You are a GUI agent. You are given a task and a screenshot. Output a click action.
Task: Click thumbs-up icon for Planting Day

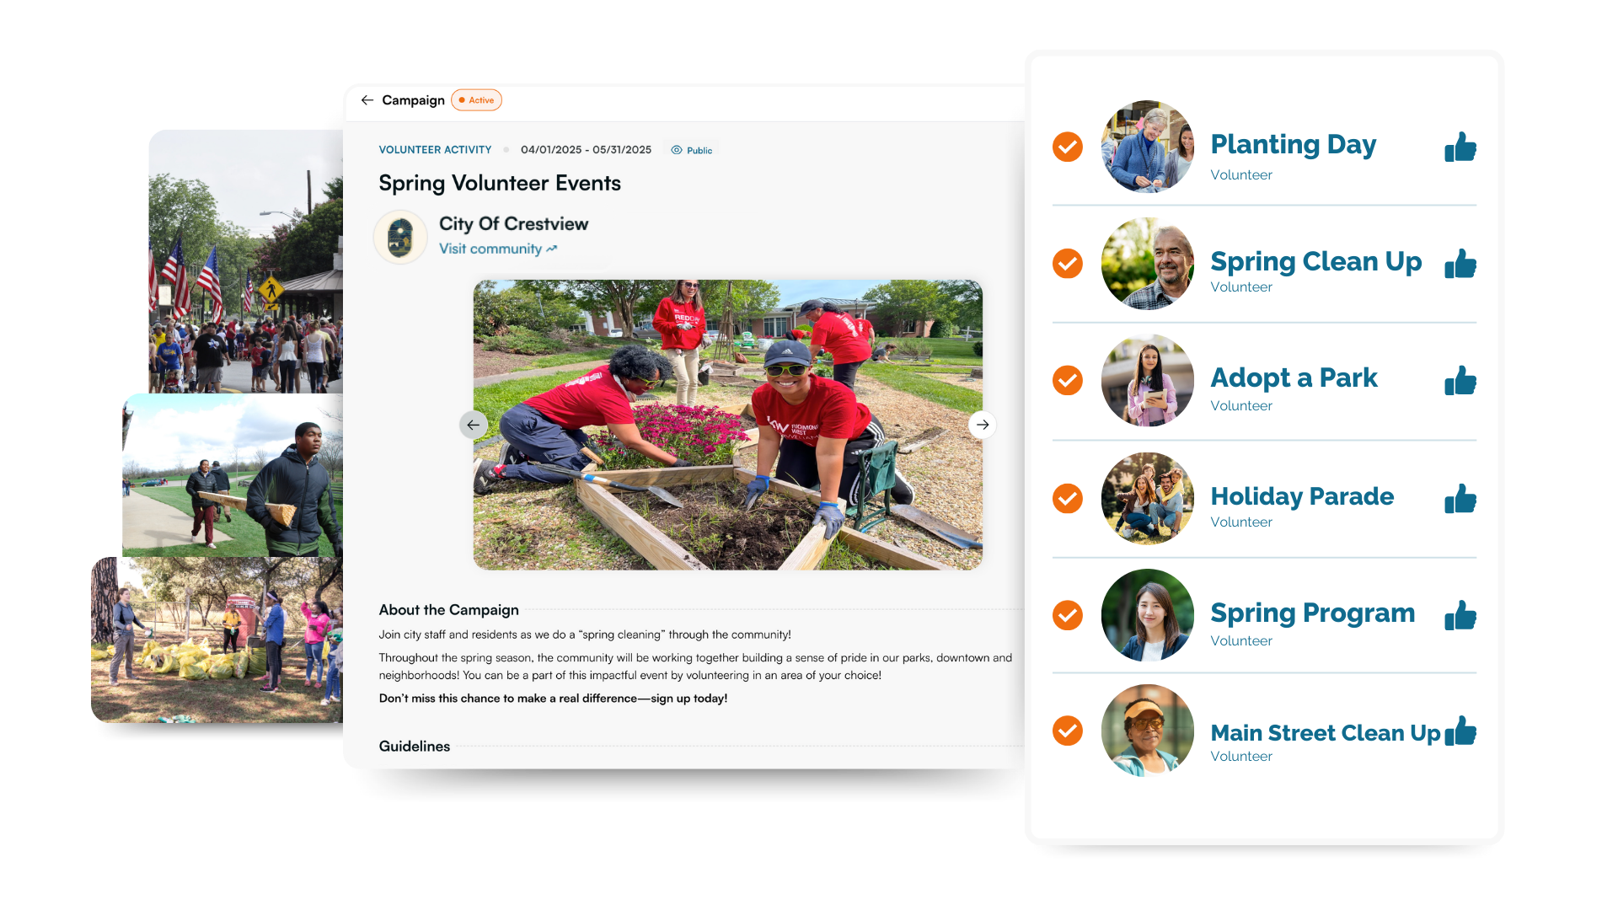1460,147
